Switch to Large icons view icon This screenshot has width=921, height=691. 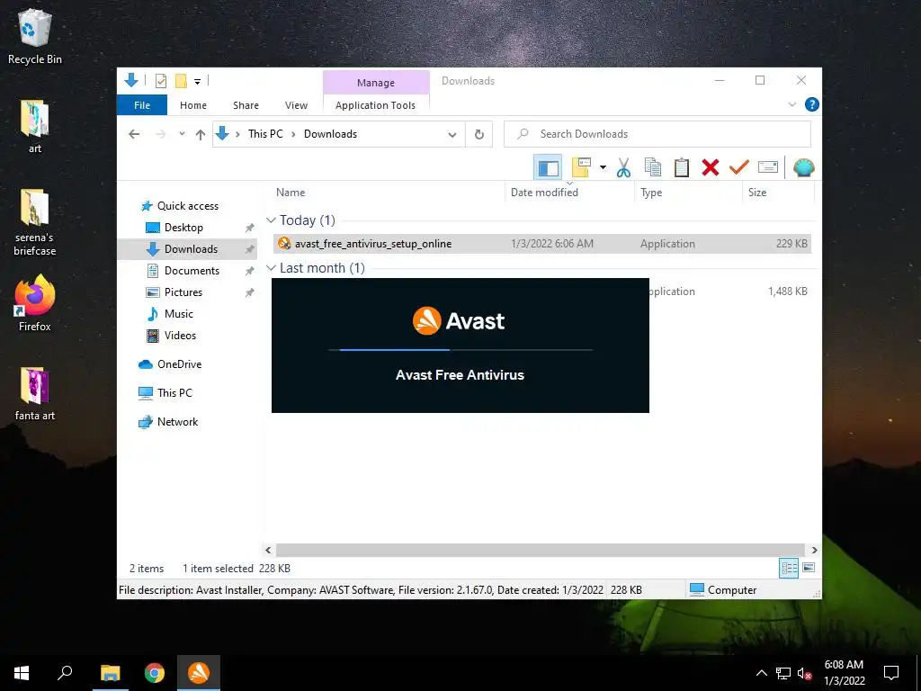coord(809,568)
